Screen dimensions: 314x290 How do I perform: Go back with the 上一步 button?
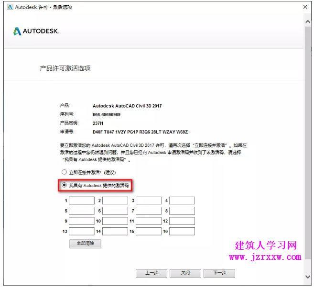point(152,273)
